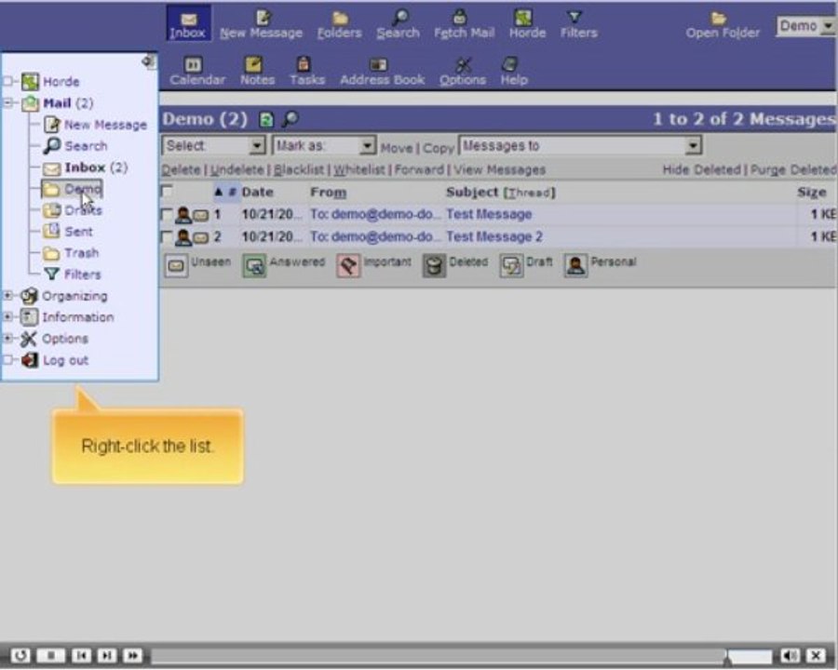Open the Messages to folder dropdown
Screen dimensions: 838x670
(580, 145)
